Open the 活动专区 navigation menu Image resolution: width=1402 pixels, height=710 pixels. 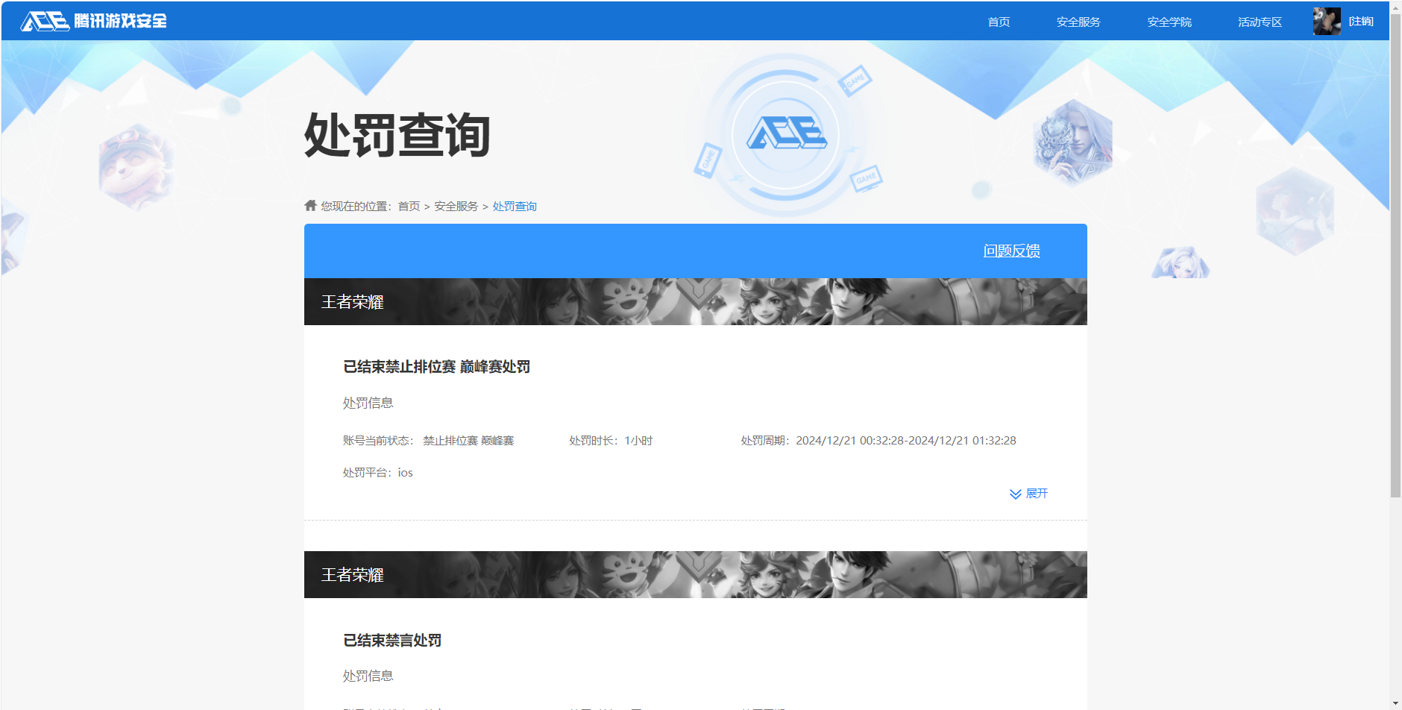(1259, 21)
